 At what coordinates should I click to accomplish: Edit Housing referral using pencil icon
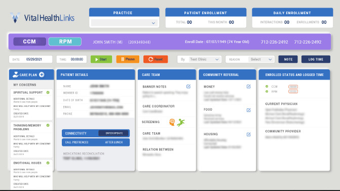tap(248, 134)
